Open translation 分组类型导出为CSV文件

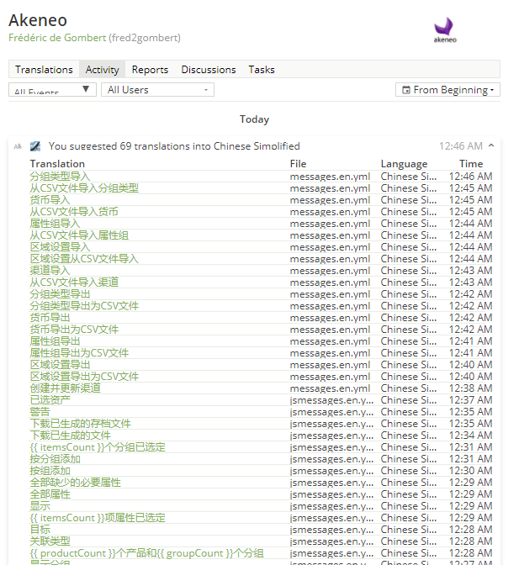pyautogui.click(x=84, y=306)
